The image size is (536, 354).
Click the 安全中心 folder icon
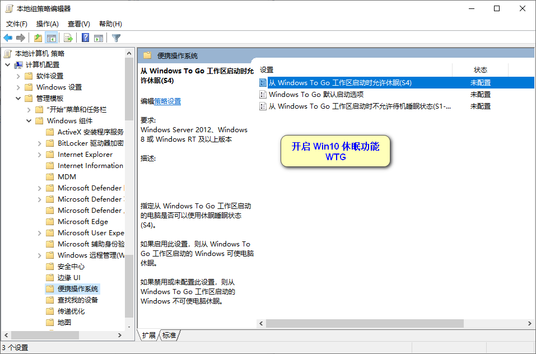(50, 267)
